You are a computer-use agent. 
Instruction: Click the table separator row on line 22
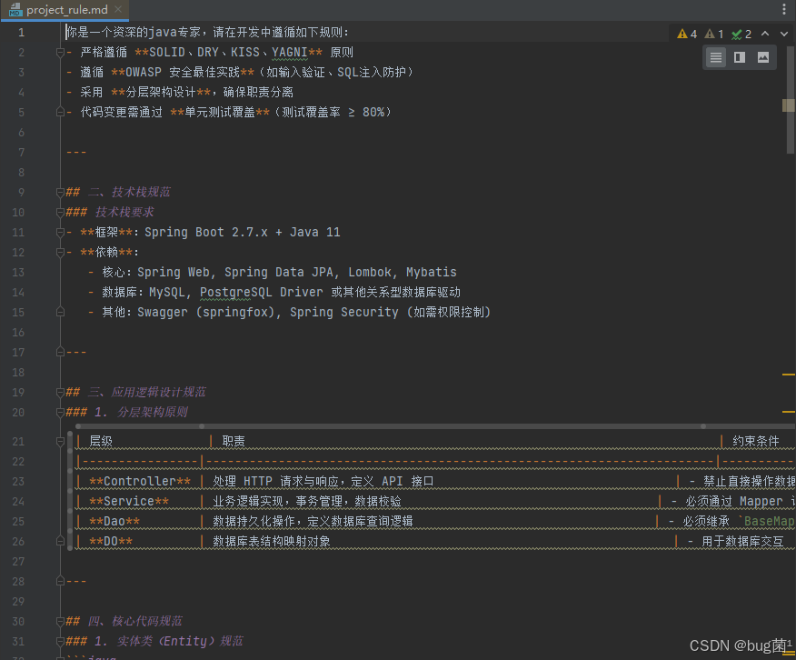pyautogui.click(x=435, y=462)
